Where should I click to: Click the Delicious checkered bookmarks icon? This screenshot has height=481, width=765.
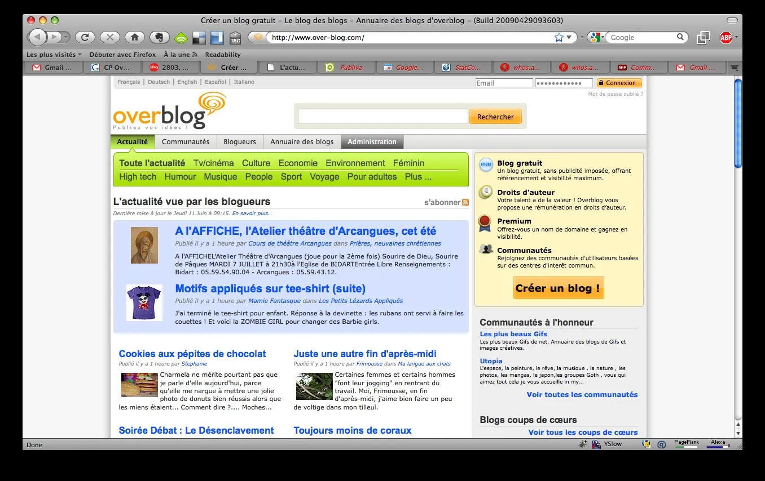(199, 38)
